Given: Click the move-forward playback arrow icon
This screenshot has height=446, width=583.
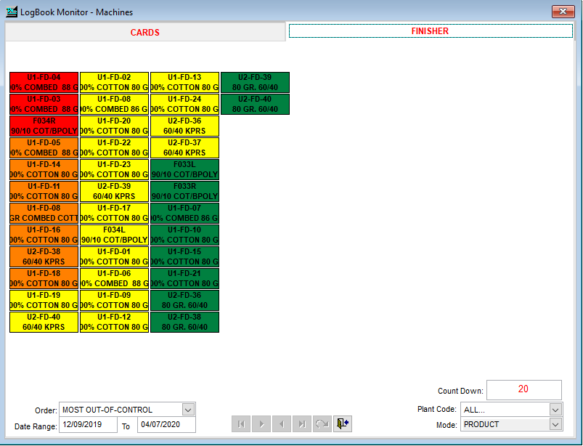Looking at the screenshot, I should pos(261,423).
